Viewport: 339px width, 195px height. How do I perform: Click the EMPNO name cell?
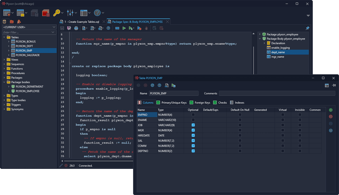coord(147,115)
